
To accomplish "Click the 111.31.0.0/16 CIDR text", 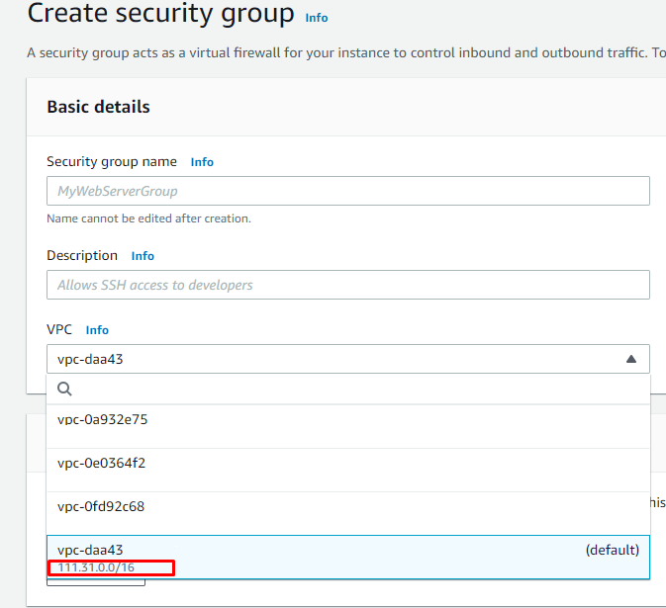I will point(96,567).
